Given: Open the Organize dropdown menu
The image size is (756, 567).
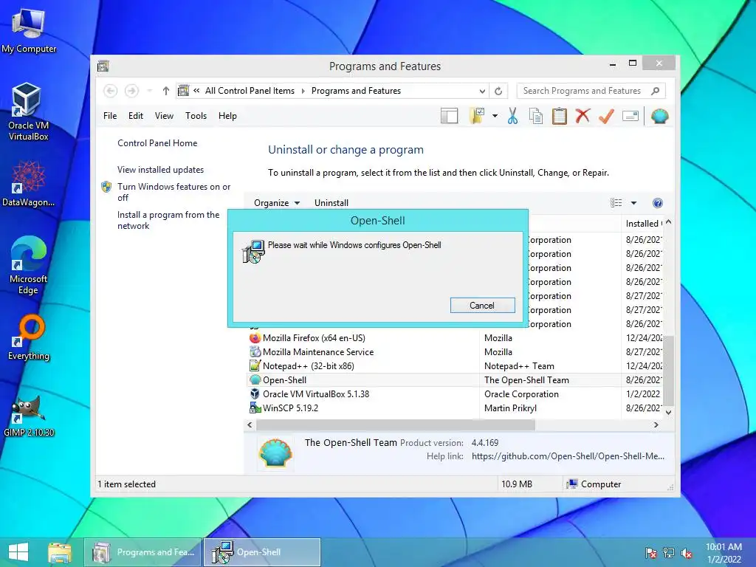Looking at the screenshot, I should (277, 203).
